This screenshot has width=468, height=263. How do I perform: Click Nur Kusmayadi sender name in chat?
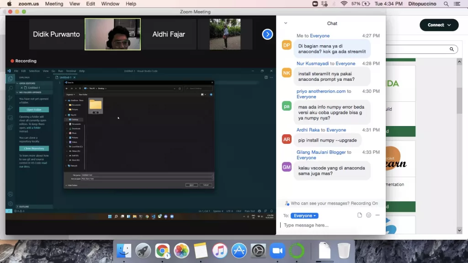coord(313,63)
